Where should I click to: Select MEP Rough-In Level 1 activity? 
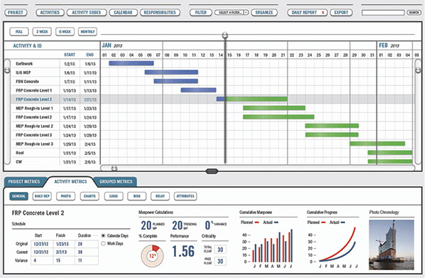pyautogui.click(x=55, y=108)
